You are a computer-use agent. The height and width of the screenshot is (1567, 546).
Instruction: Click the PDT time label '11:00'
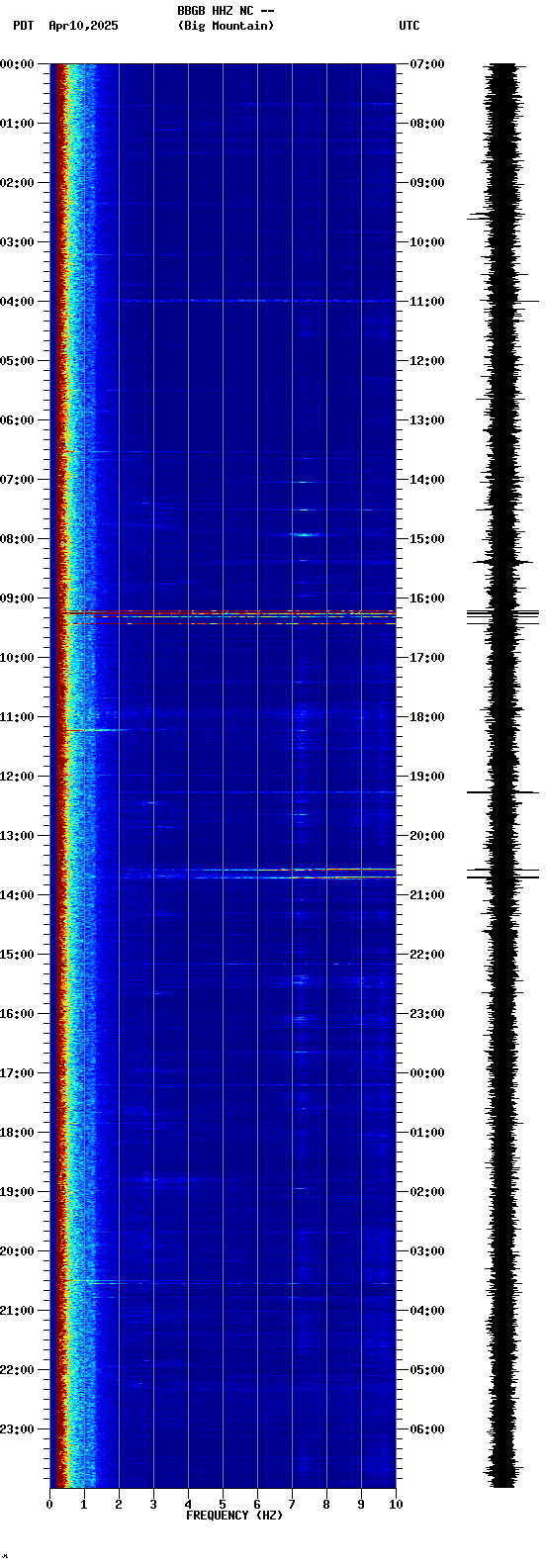17,717
